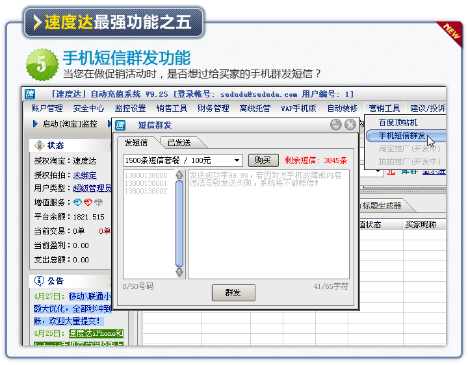Open the 自动装修 menu
Viewport: 468px width, 365px height.
[x=343, y=108]
